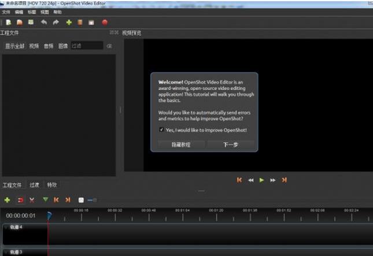Click the 下一步 button in the tutorial
The height and width of the screenshot is (256, 373).
coord(231,144)
